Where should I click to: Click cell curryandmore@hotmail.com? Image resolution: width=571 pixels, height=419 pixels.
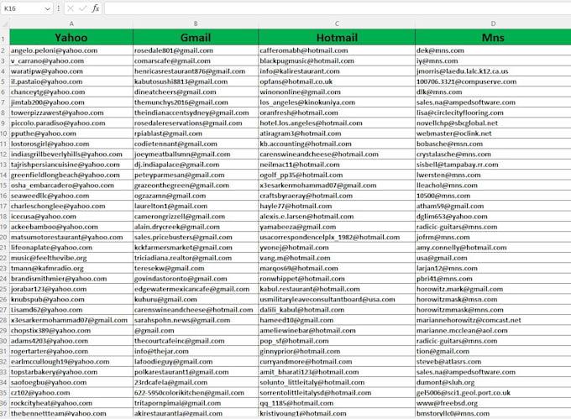pyautogui.click(x=337, y=362)
